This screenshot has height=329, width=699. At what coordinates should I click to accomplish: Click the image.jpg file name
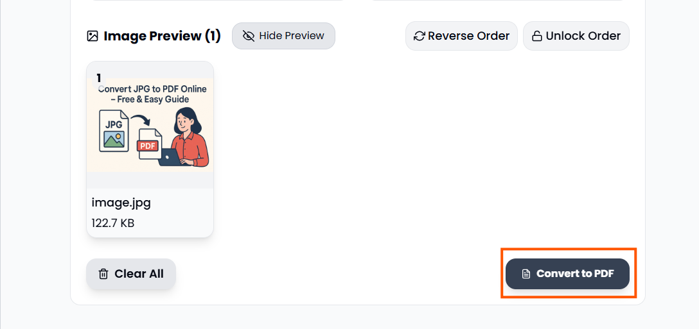pos(121,203)
